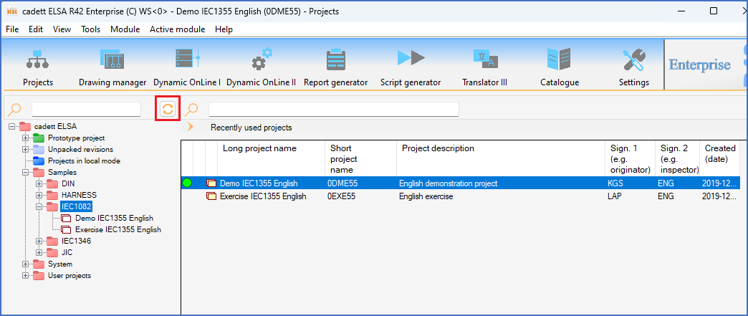Sort by Sign. 1 originator column

(630, 158)
